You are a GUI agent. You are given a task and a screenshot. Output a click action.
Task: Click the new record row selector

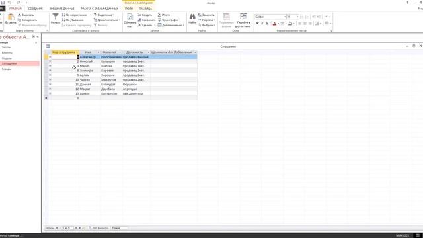[x=46, y=98]
